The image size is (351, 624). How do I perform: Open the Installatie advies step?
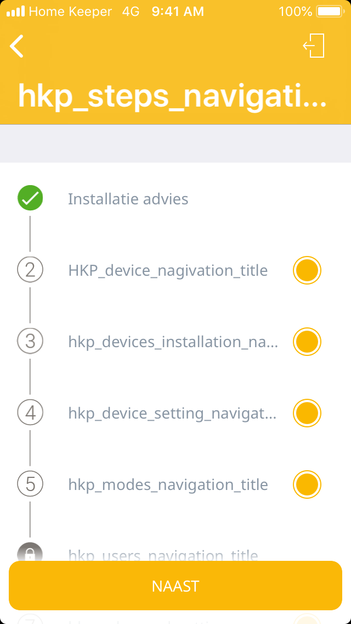[x=128, y=199]
